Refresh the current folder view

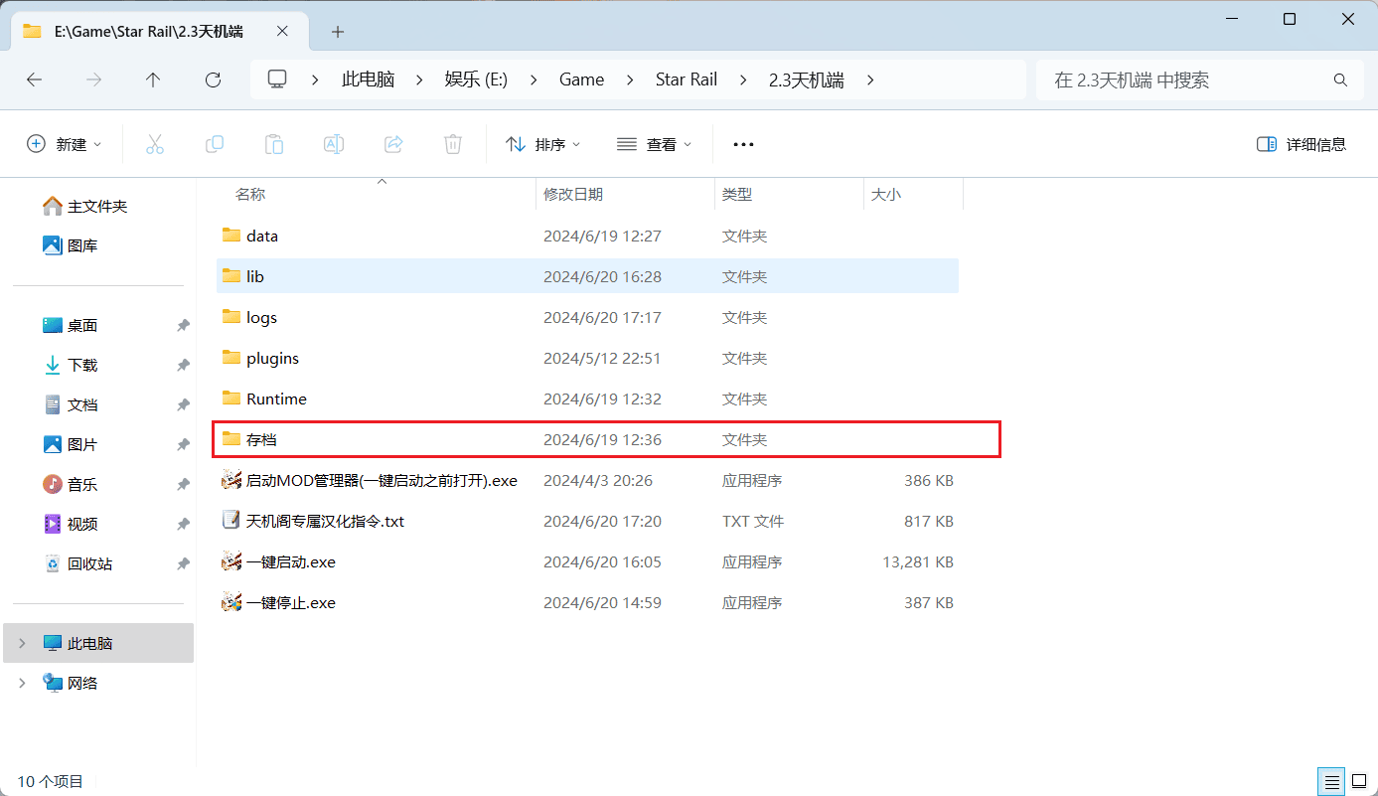click(213, 80)
